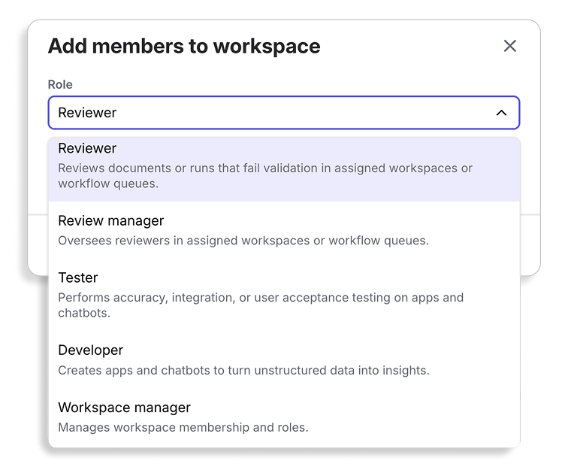Screen dimensions: 568x476
Task: Close the Add members dialog
Action: 509,46
